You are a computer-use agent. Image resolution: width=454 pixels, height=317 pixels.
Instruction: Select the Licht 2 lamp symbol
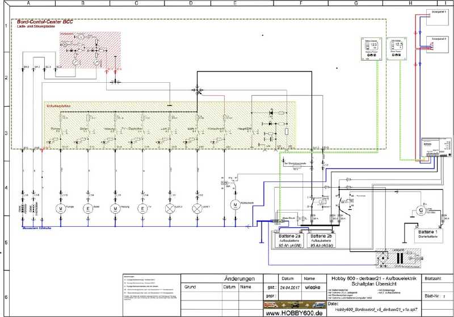pyautogui.click(x=170, y=208)
